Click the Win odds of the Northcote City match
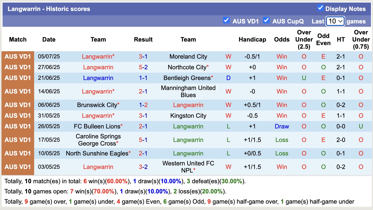Image resolution: width=373 pixels, height=210 pixels. [282, 67]
